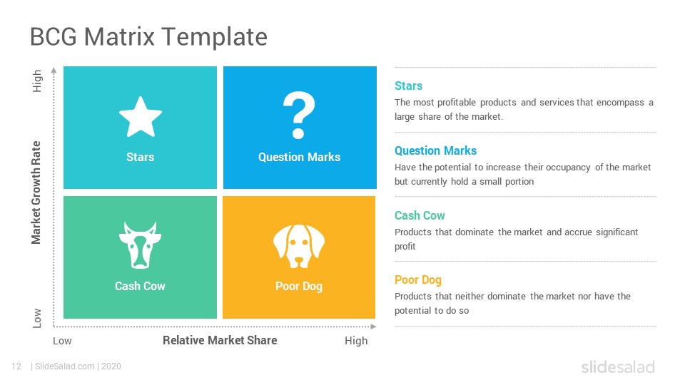Click the large question mark icon

pyautogui.click(x=299, y=115)
